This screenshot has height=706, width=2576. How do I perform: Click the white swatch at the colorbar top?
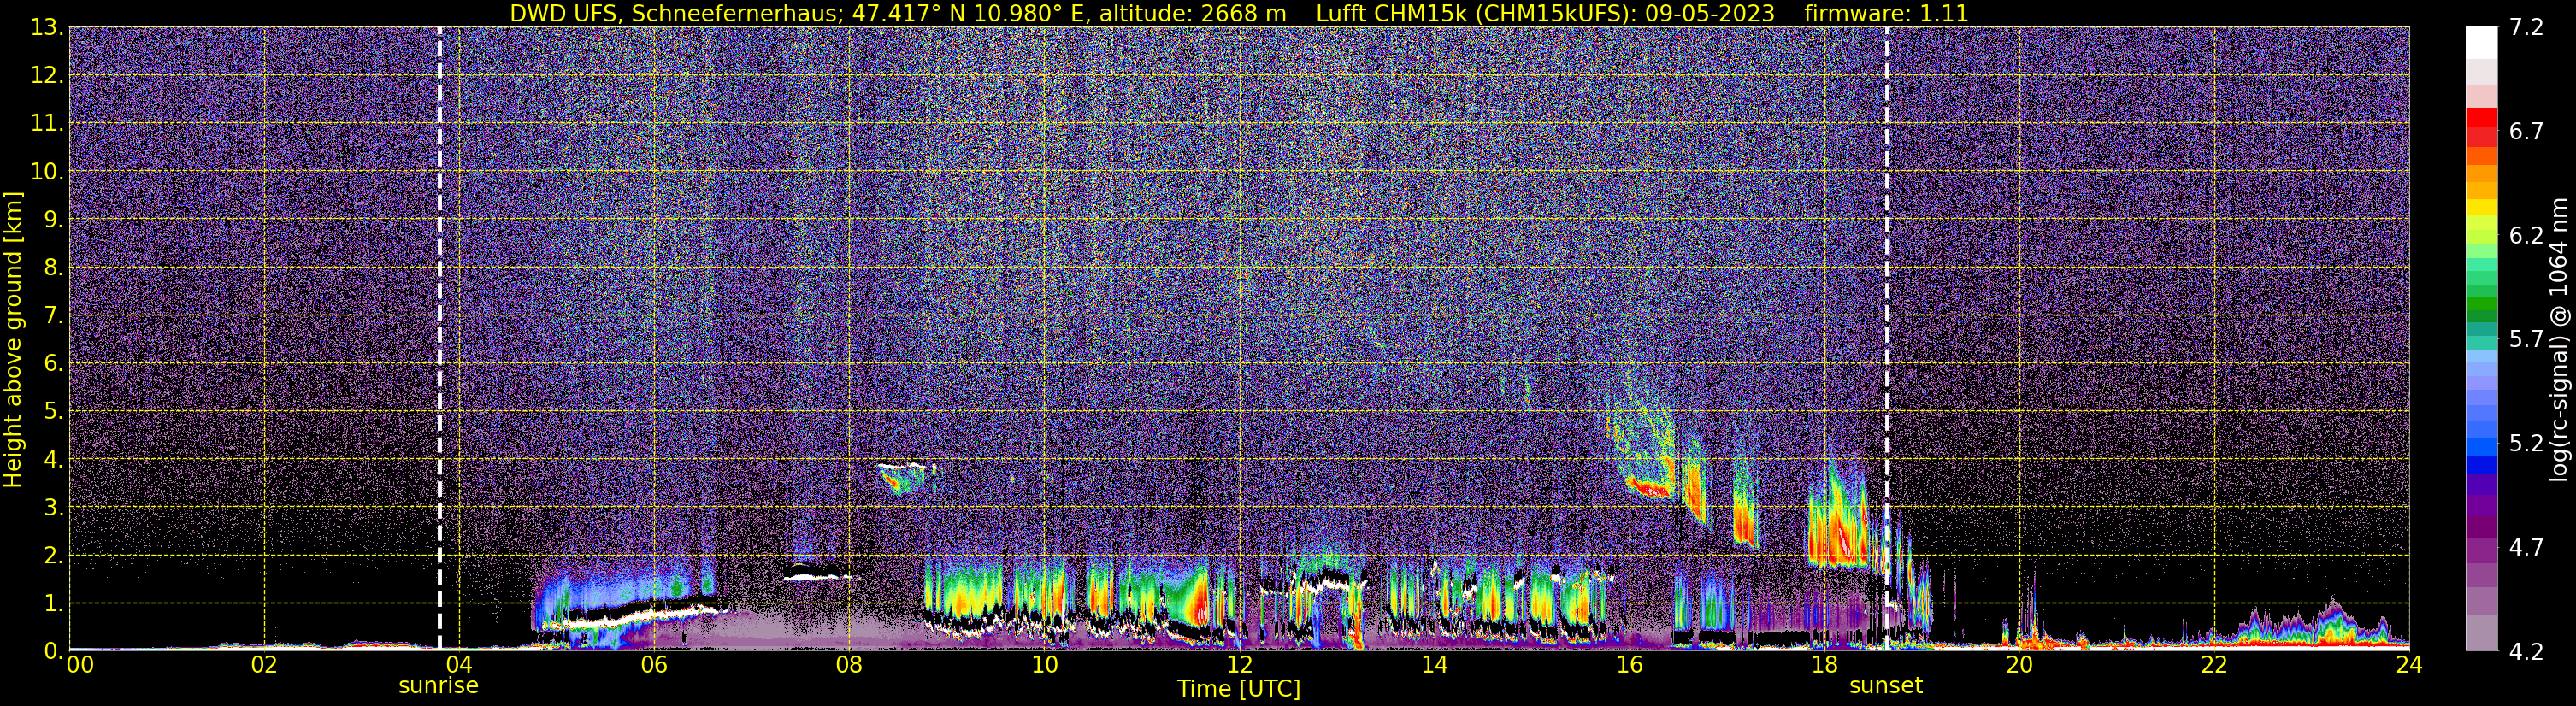click(2481, 42)
